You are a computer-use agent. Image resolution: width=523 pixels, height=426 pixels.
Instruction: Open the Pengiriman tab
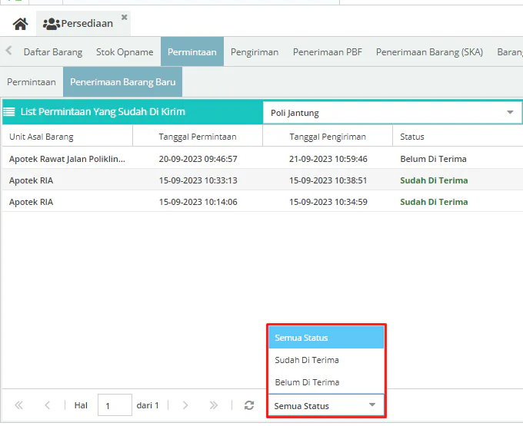[255, 52]
